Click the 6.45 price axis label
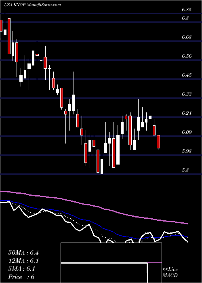The height and width of the screenshot is (283, 202). coord(187,75)
